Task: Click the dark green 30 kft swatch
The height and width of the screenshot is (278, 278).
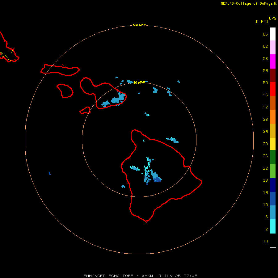Action: tap(273, 157)
